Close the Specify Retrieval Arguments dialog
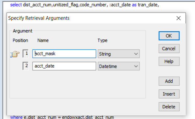Screen dimensions: 195x119 point(179,18)
